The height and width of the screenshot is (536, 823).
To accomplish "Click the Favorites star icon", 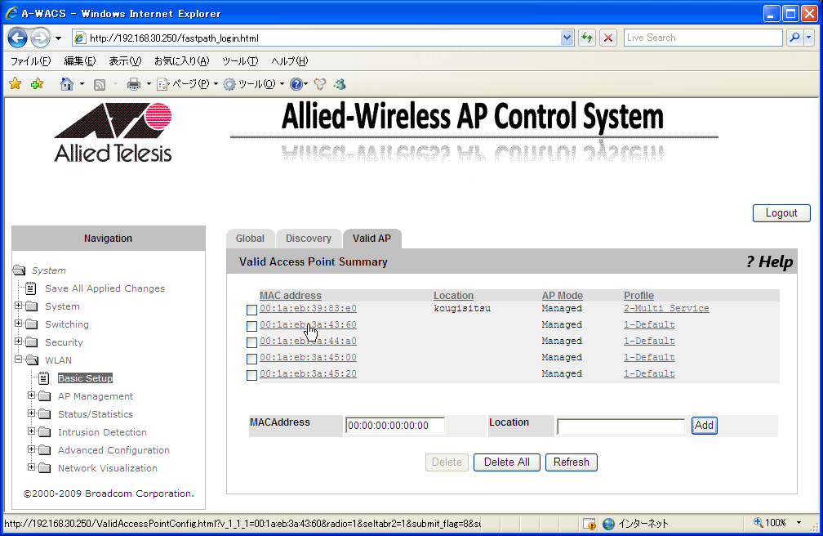I will coord(15,84).
